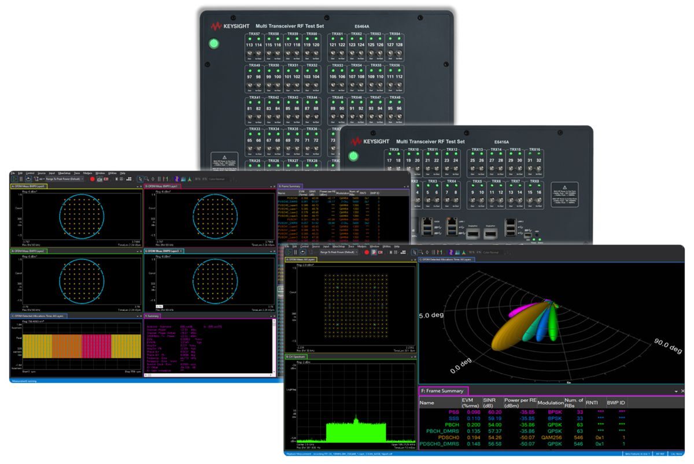694x464 pixels.
Task: Select the pointer cursor tool in front VSA window
Action: point(414,253)
